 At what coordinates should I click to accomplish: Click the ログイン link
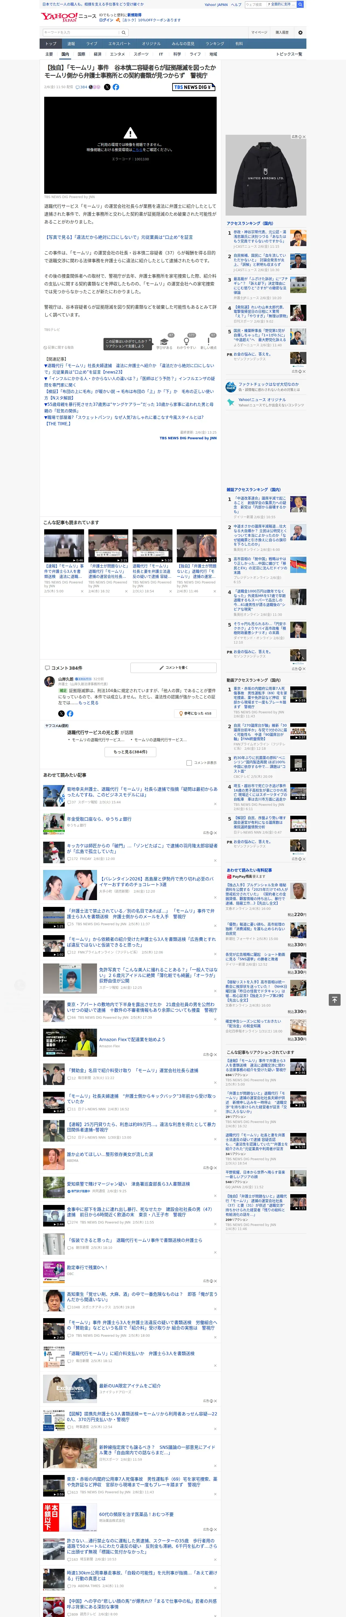pyautogui.click(x=106, y=20)
